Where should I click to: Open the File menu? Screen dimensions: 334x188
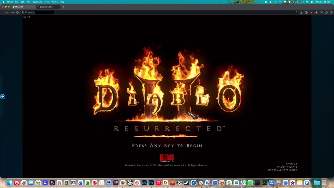pos(17,2)
